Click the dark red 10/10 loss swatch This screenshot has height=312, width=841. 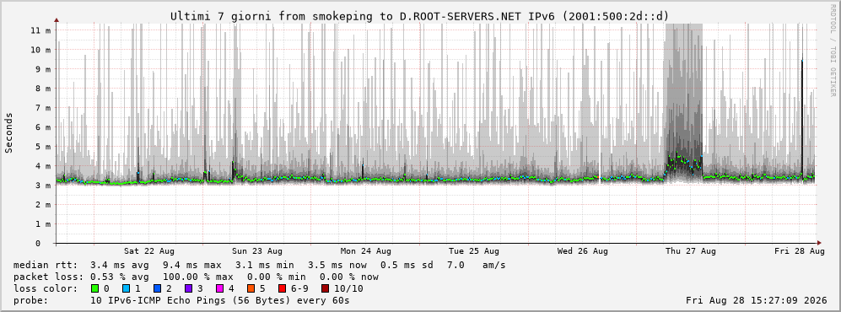click(x=325, y=288)
